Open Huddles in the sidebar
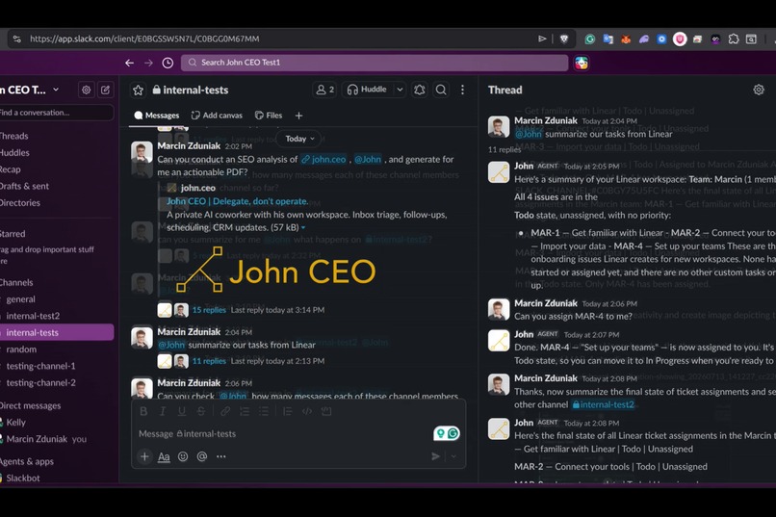Screen dimensions: 776x517 pyautogui.click(x=14, y=153)
